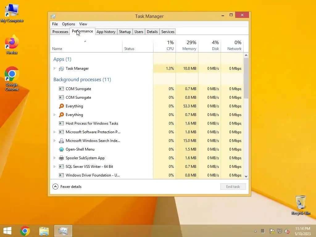Open My Computer desktop shortcut
Image resolution: width=316 pixels, height=237 pixels.
point(12,13)
